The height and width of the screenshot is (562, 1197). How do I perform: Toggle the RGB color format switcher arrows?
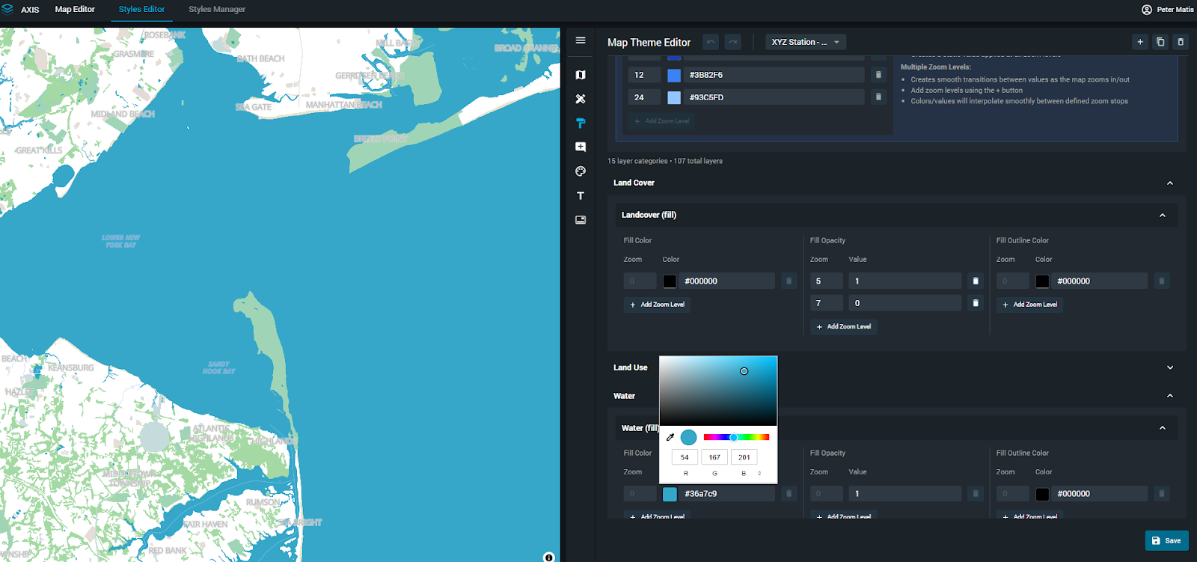tap(759, 473)
